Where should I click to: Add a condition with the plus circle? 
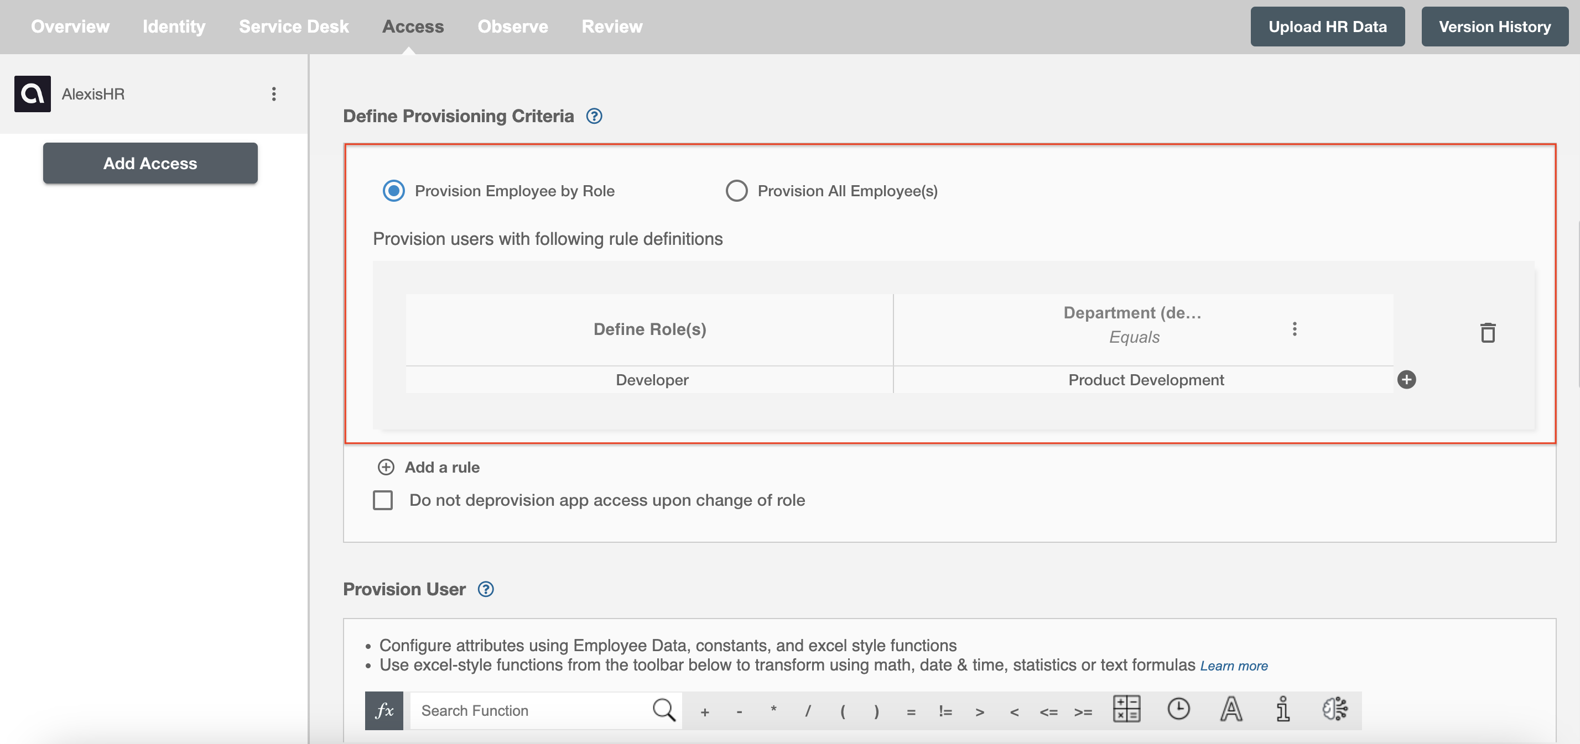click(1406, 379)
